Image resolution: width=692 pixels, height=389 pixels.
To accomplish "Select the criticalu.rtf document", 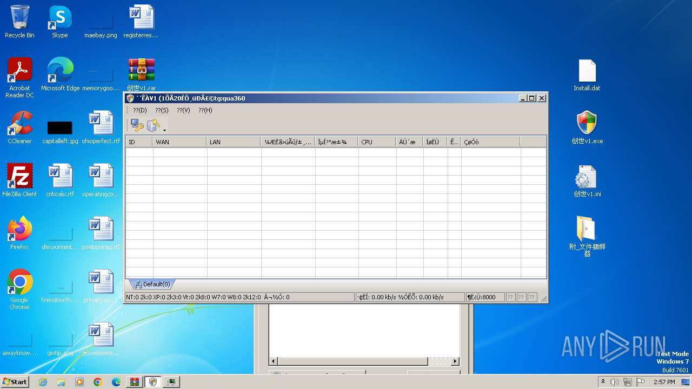I will point(60,181).
